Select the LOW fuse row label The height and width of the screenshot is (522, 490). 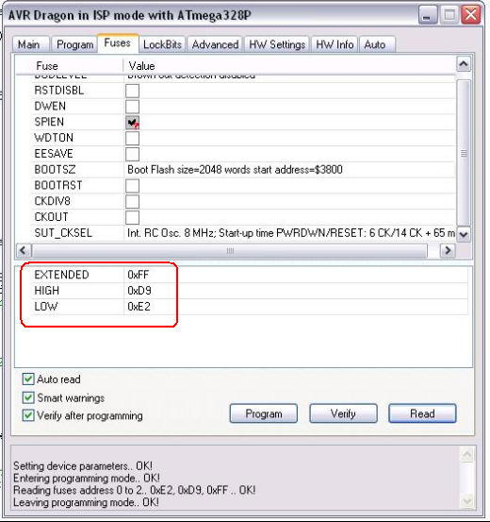tap(46, 307)
